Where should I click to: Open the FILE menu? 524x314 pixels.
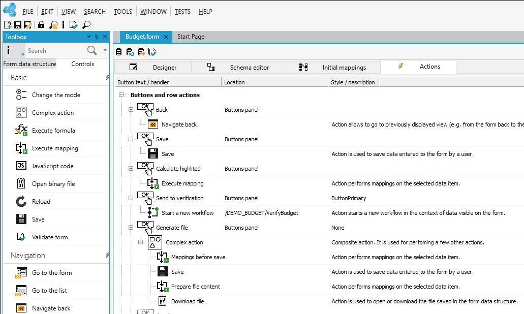pyautogui.click(x=28, y=11)
